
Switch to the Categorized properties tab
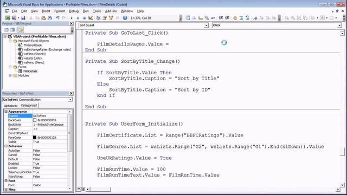(29, 106)
